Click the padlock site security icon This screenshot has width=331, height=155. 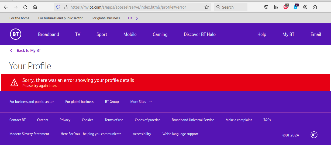pyautogui.click(x=65, y=7)
